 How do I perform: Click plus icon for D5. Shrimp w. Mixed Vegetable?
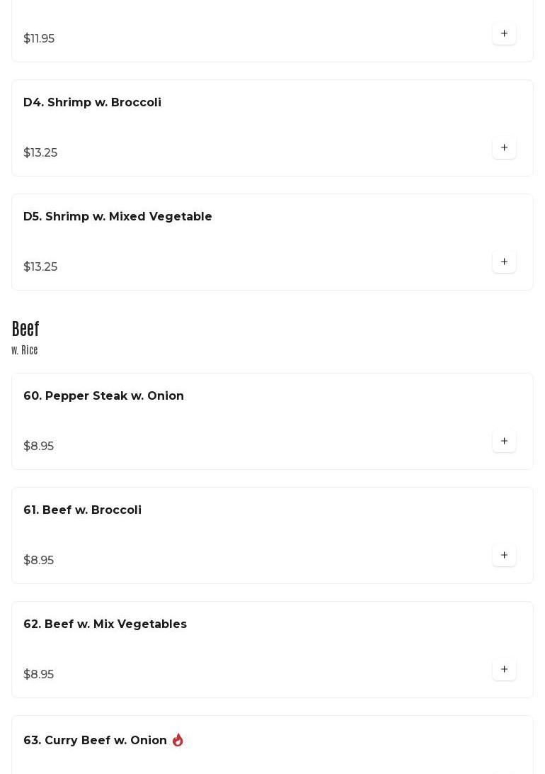click(504, 262)
